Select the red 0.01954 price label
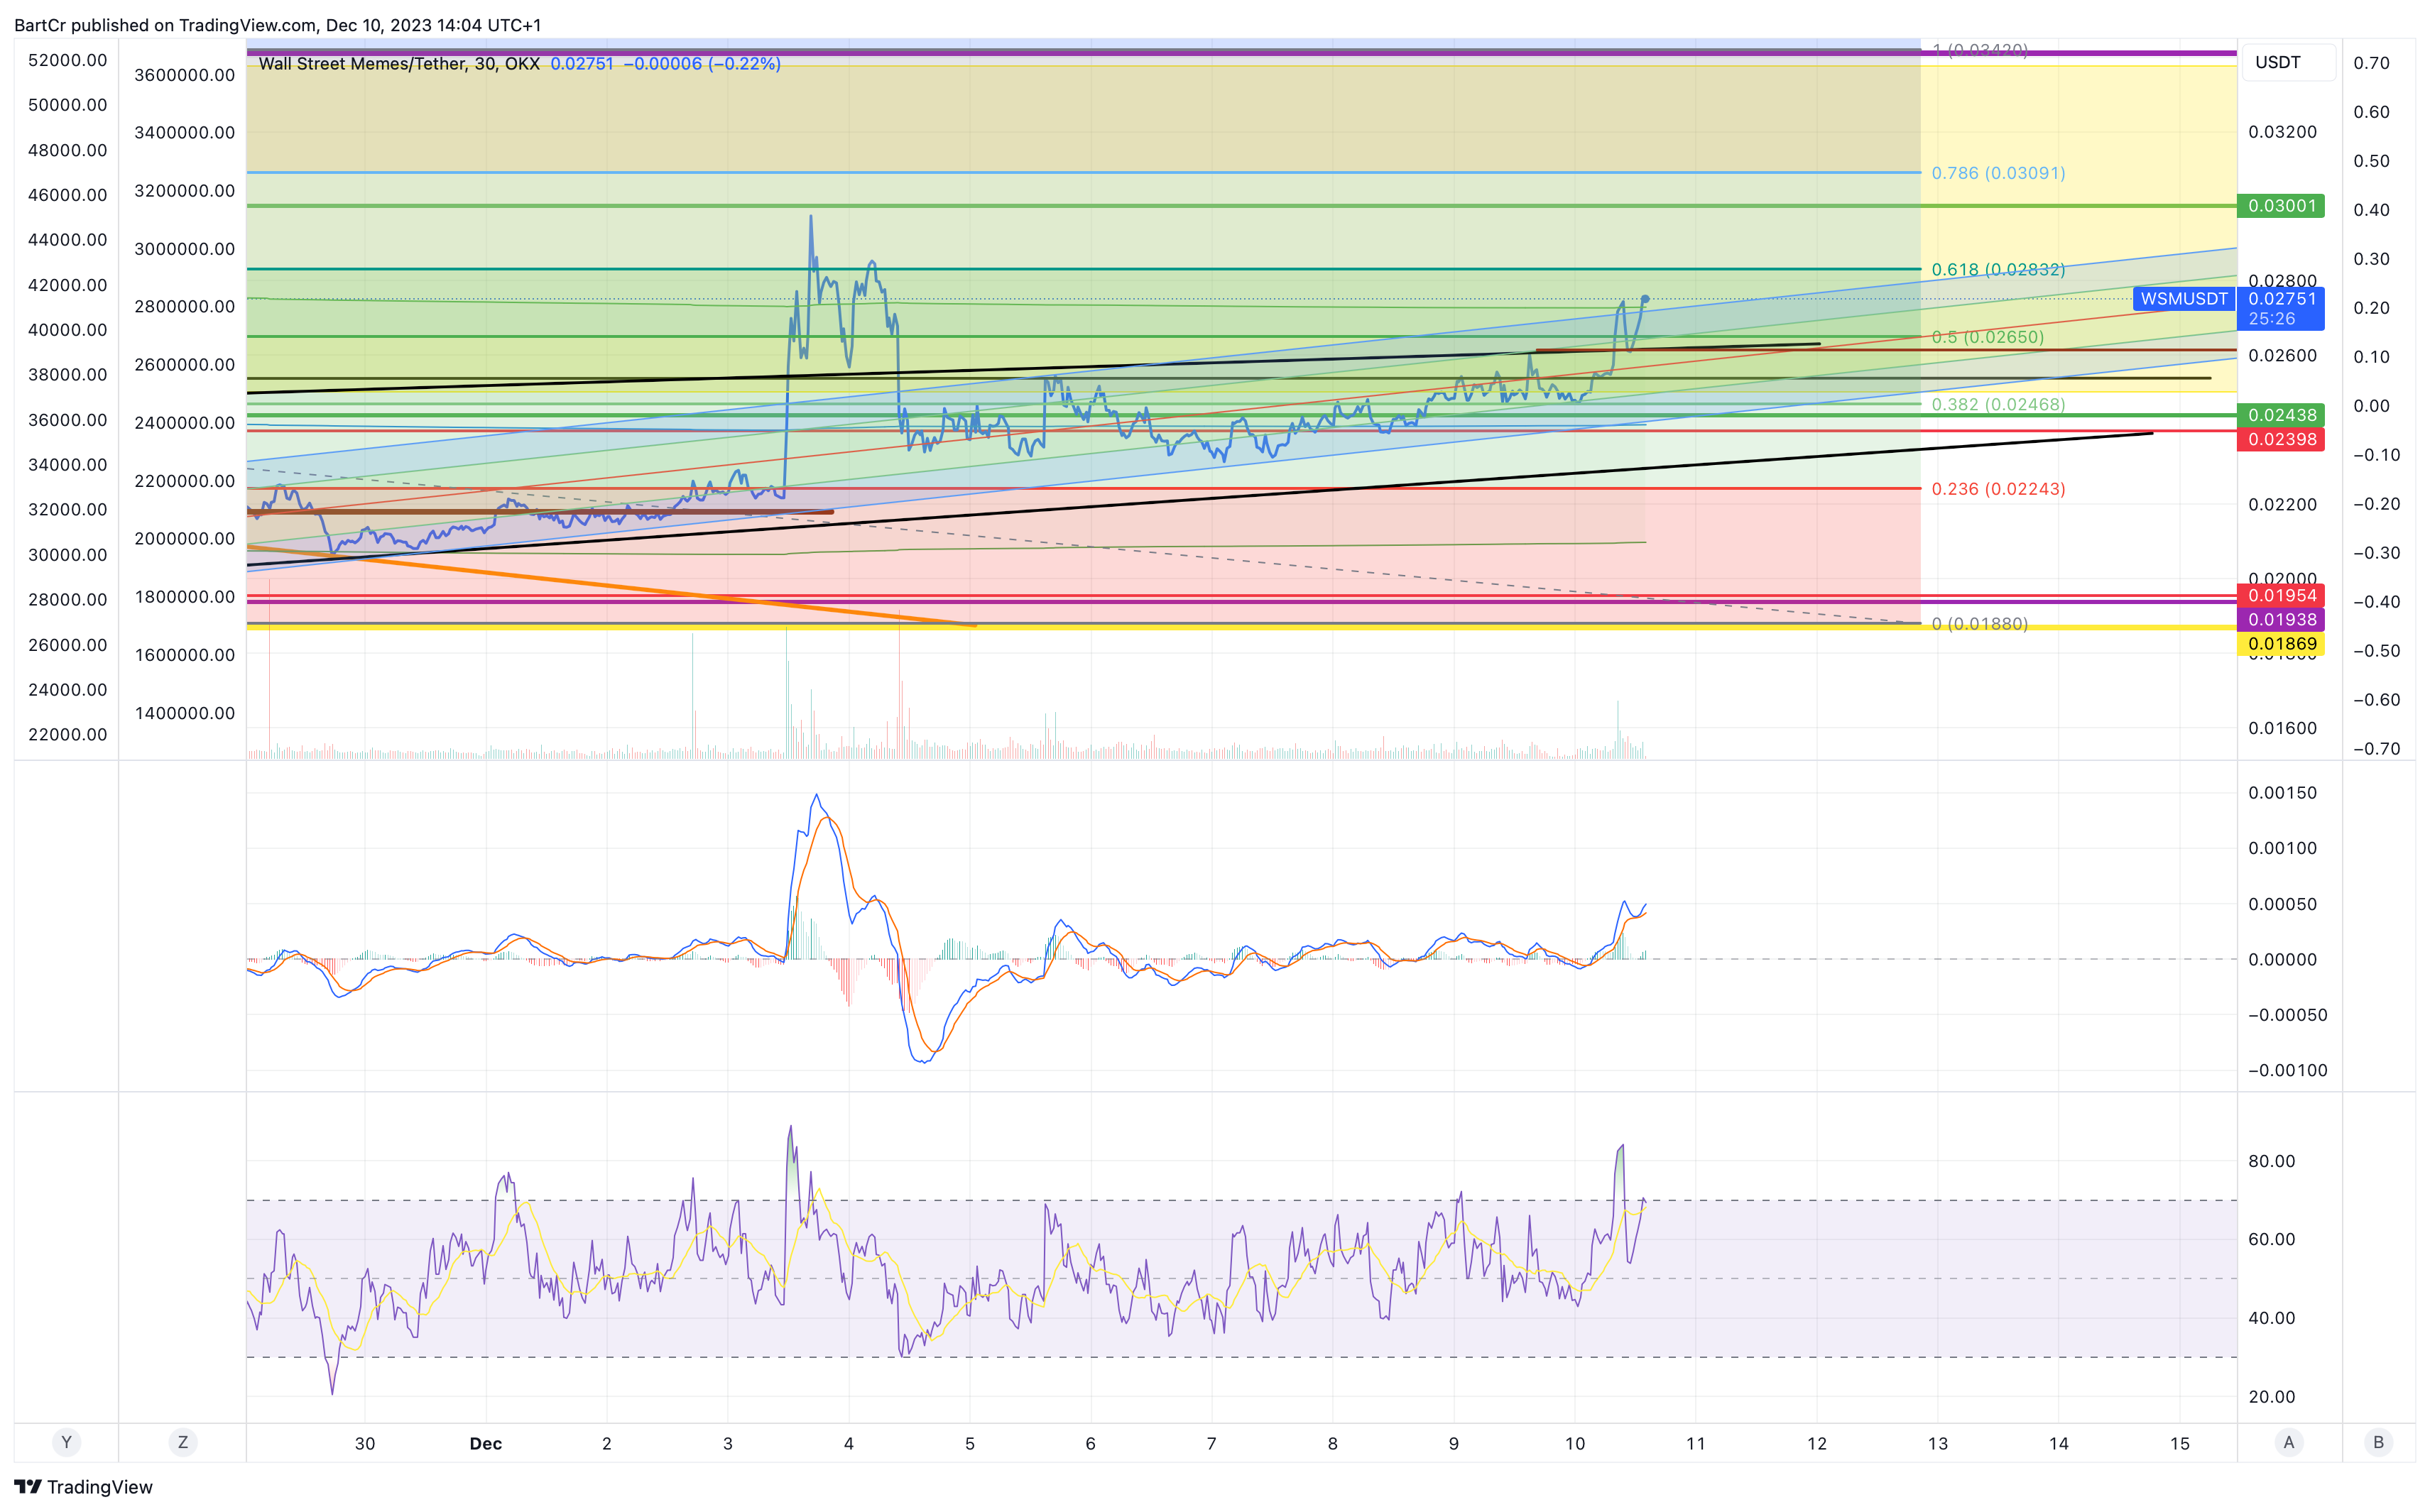This screenshot has width=2430, height=1512. click(x=2282, y=595)
